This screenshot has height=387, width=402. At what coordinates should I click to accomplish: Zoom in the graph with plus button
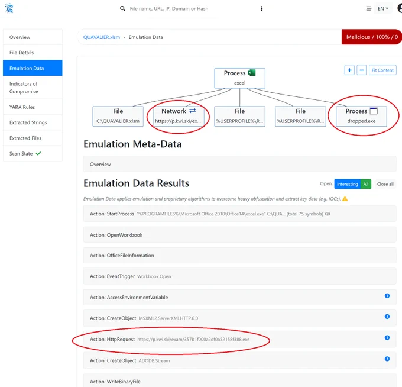click(349, 70)
